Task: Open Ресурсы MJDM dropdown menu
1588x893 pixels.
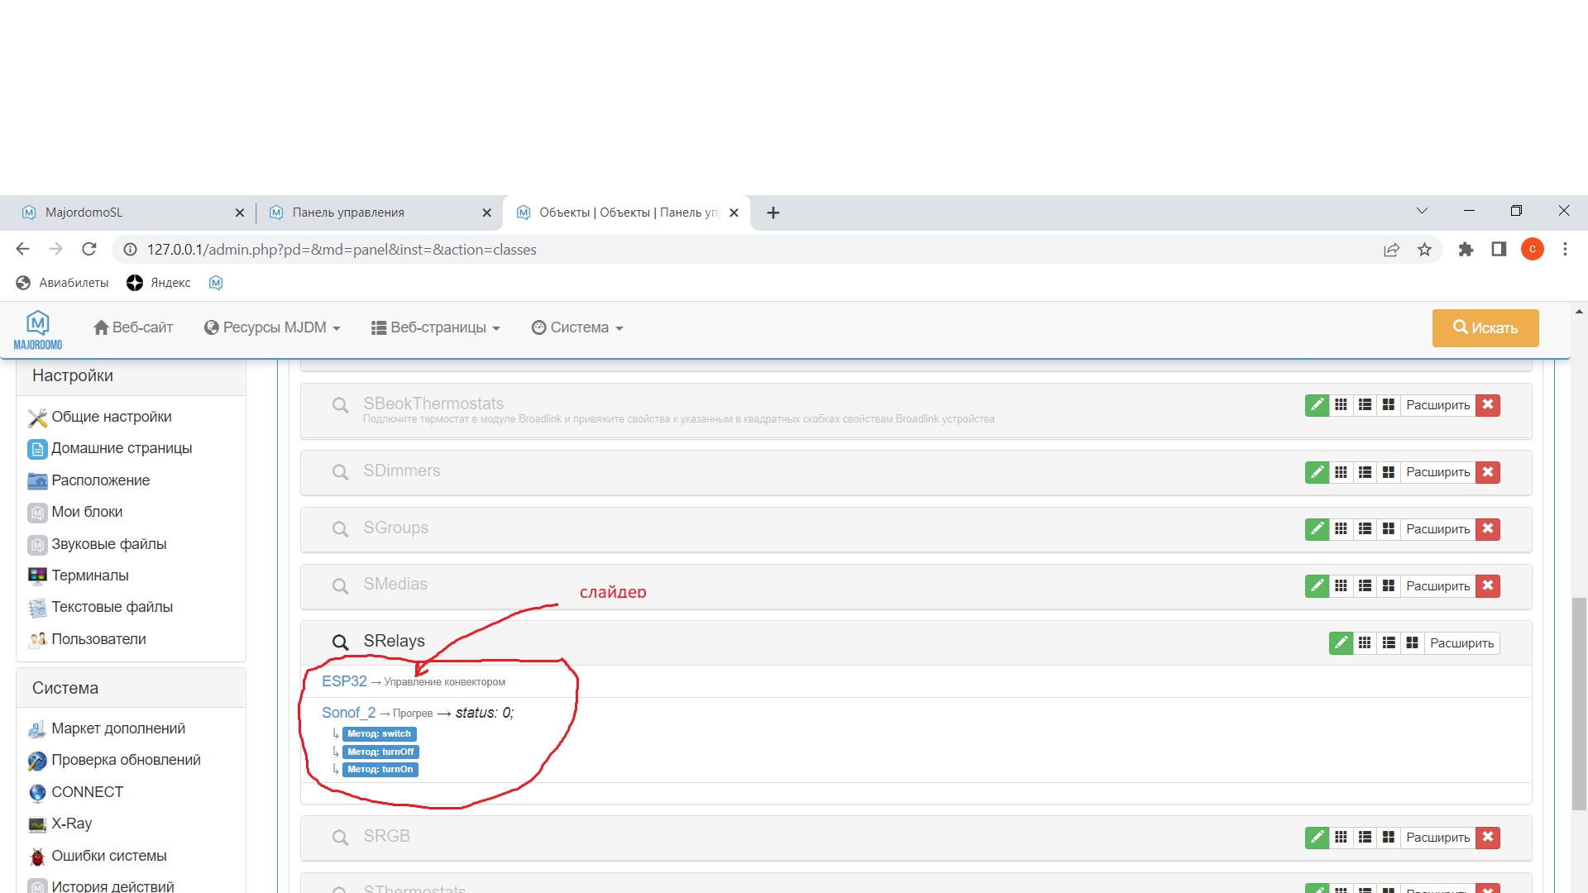Action: (272, 328)
